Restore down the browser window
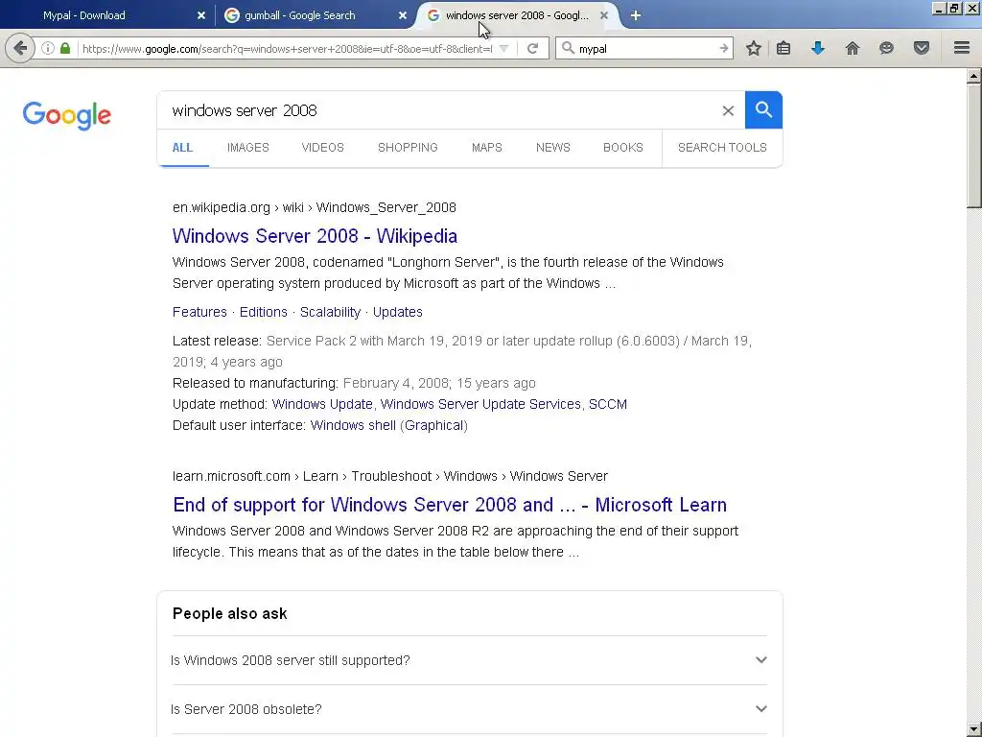The width and height of the screenshot is (982, 737). [x=954, y=9]
